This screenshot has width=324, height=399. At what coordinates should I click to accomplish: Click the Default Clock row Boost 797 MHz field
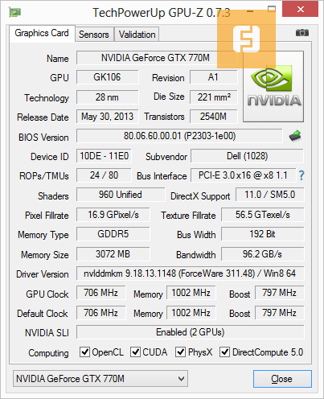click(x=280, y=313)
